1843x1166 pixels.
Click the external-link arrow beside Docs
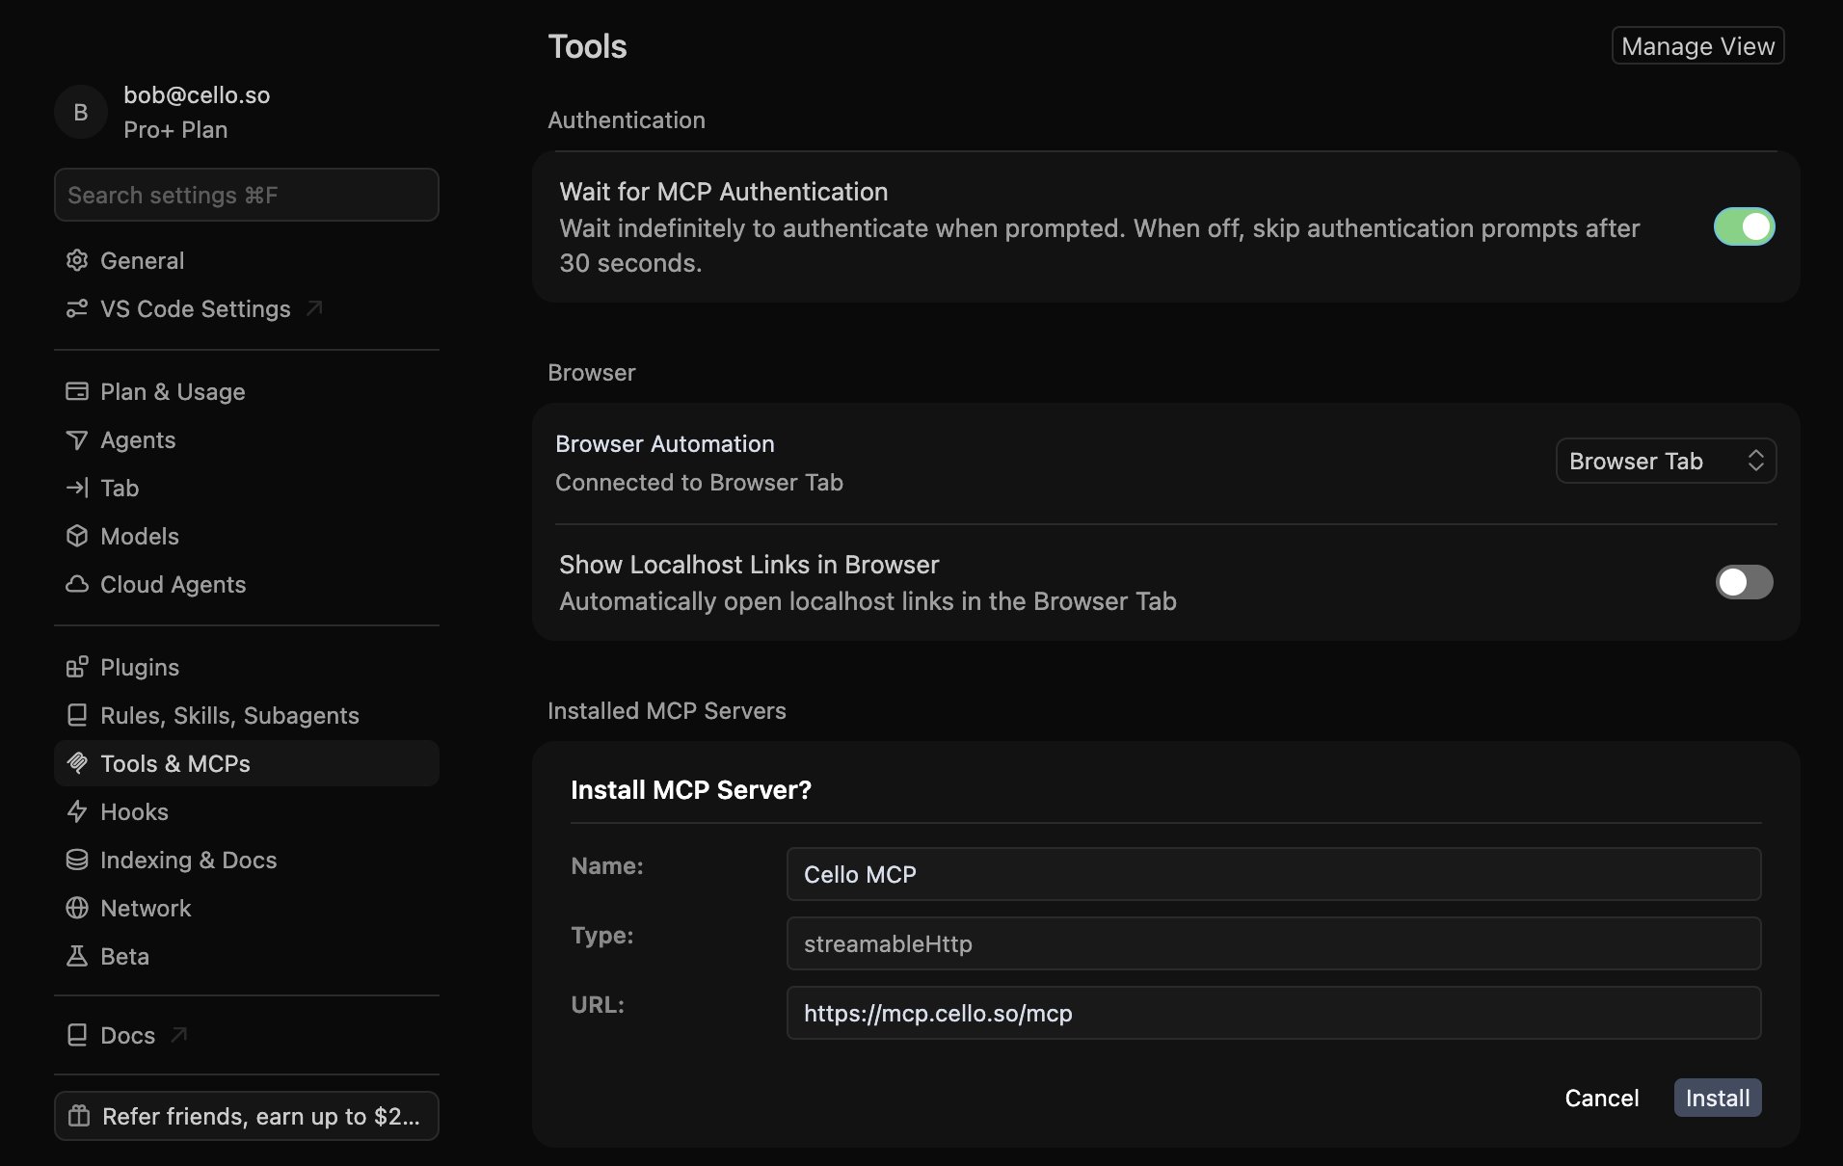pos(178,1035)
